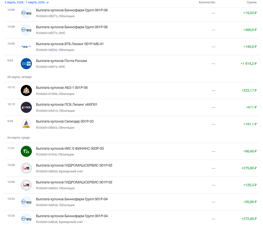Click the RU000A10AS28, Брокерский счёт subtitle
Viewport: 263px width, 231px height.
point(59,222)
